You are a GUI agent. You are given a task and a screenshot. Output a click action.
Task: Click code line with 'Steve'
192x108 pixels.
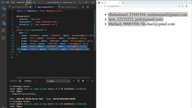pos(55,44)
